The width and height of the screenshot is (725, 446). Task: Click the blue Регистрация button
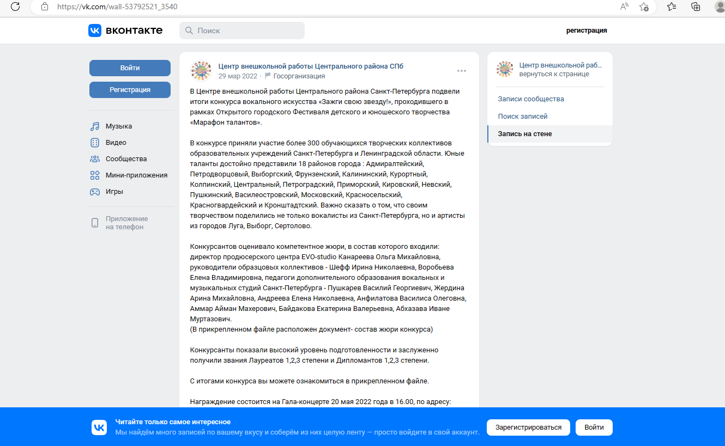(x=130, y=90)
